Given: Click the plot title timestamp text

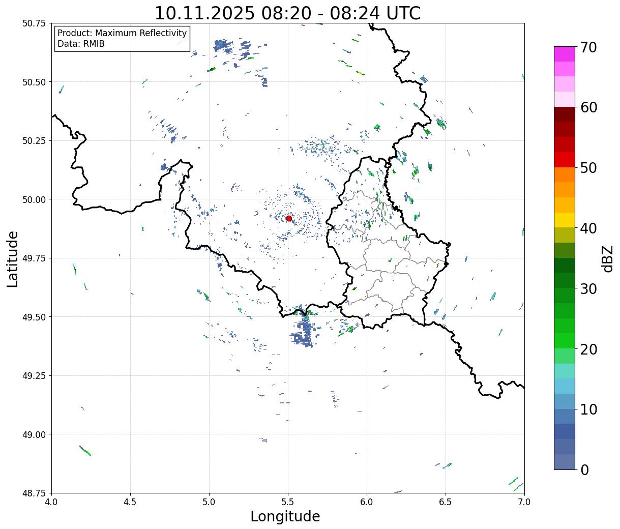Looking at the screenshot, I should tap(287, 13).
